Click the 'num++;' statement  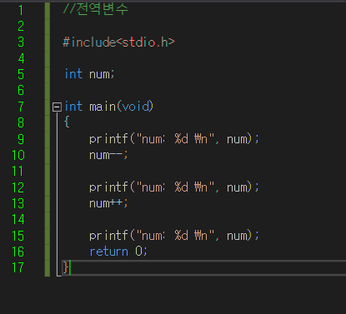(x=108, y=203)
